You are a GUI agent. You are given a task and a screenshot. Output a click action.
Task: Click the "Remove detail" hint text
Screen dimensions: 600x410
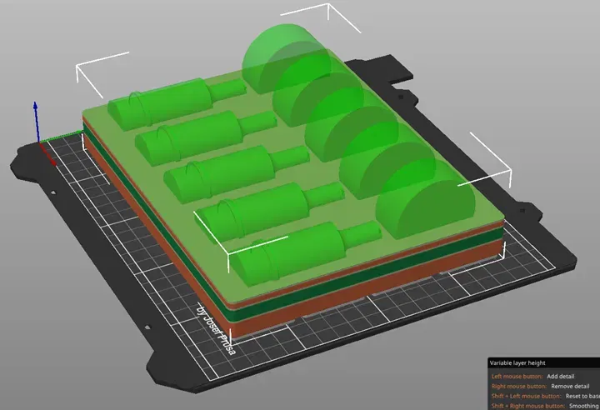[x=570, y=387]
